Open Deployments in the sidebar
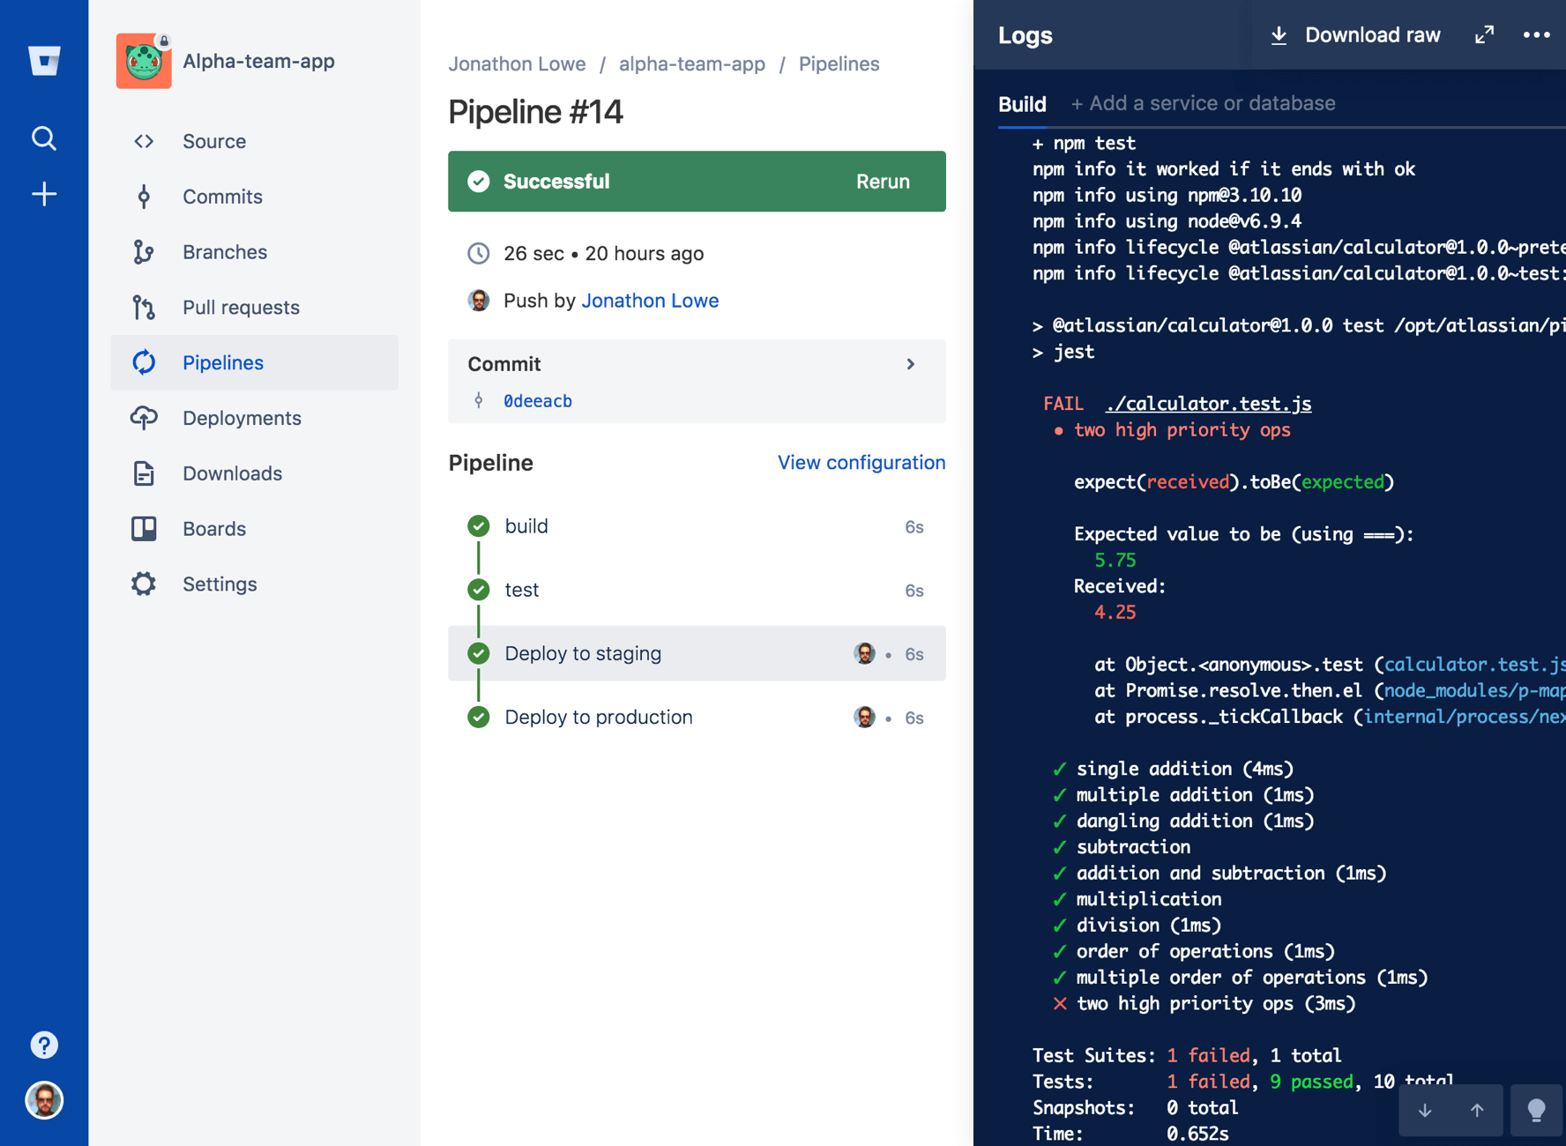The width and height of the screenshot is (1566, 1146). click(255, 418)
